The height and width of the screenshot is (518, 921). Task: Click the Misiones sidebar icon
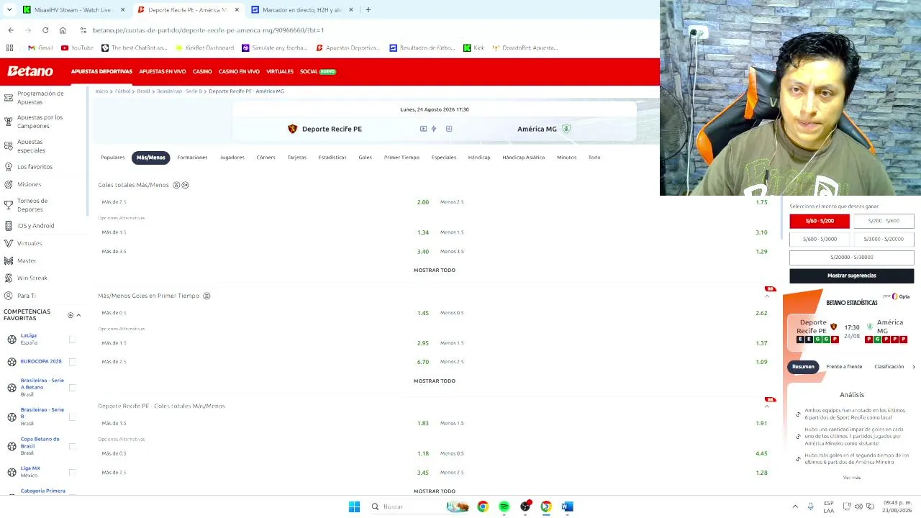tap(9, 185)
